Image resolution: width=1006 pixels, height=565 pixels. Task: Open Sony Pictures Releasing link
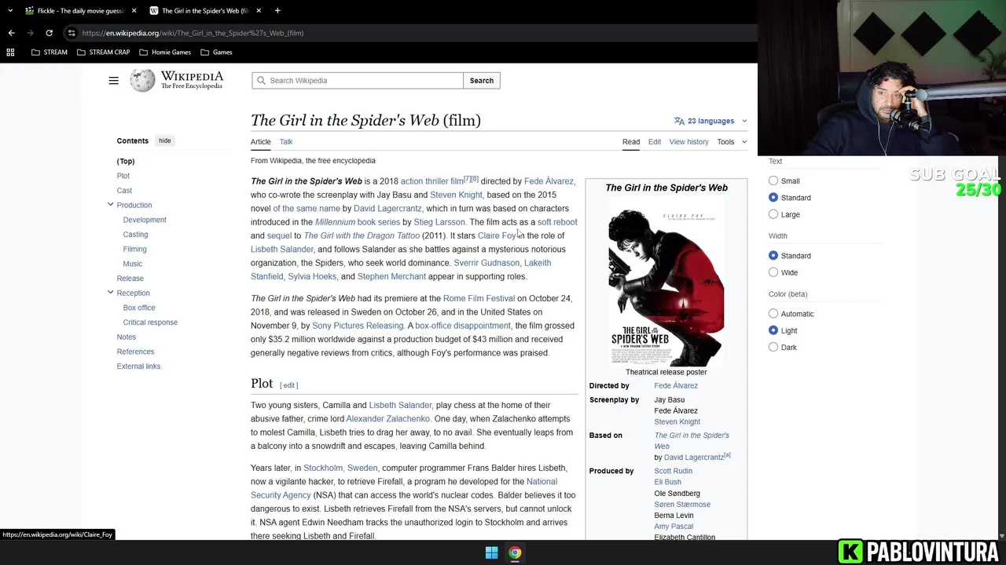358,326
